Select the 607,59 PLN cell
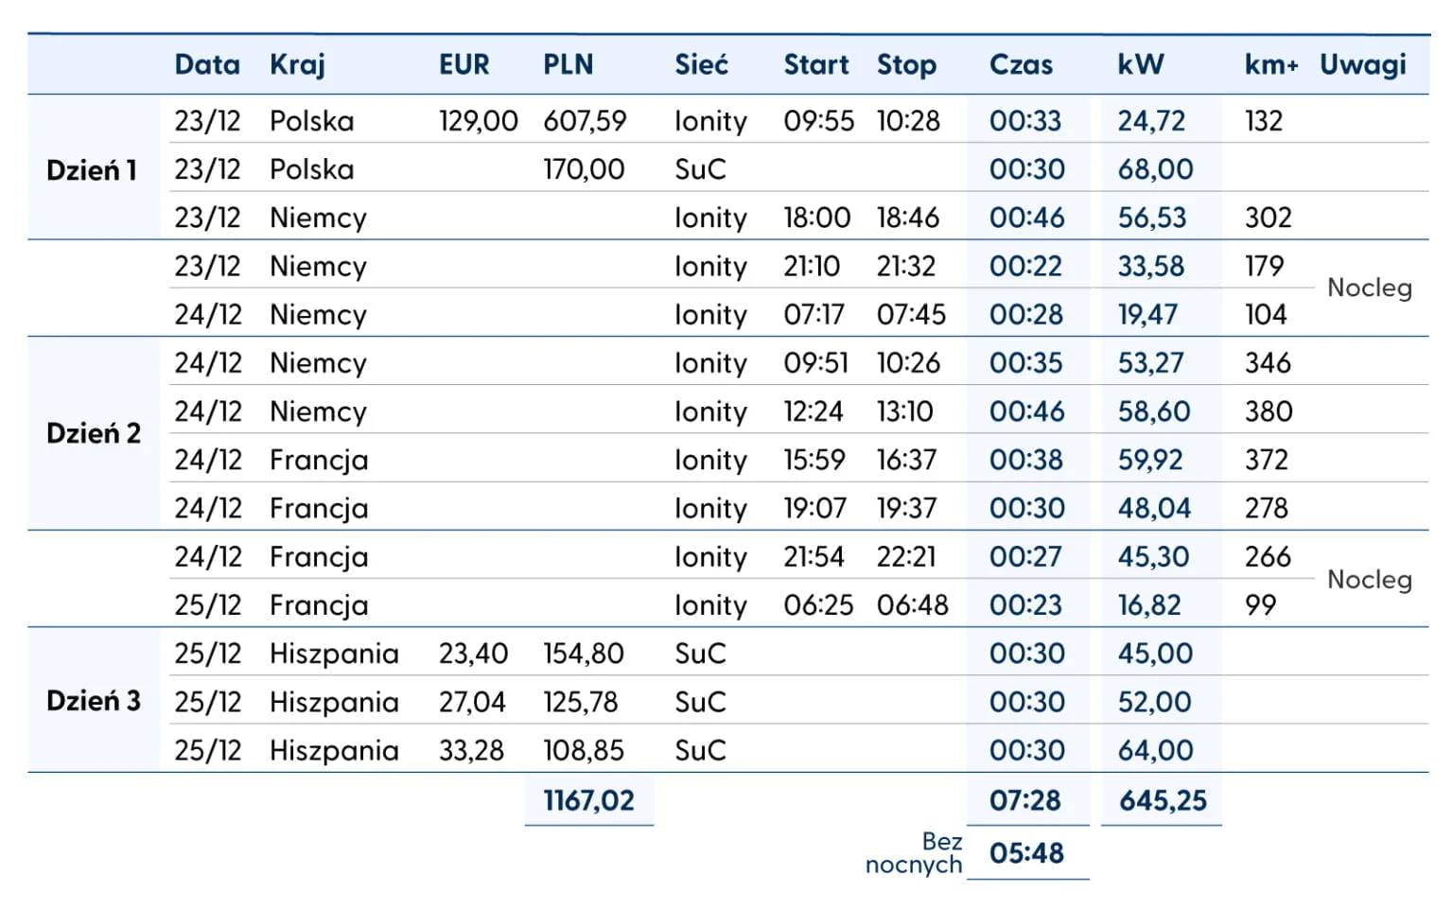Viewport: 1453px width, 909px height. pyautogui.click(x=585, y=121)
